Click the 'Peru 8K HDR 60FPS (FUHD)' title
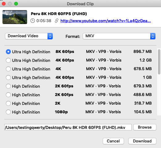This screenshot has height=148, width=161. (x=59, y=14)
